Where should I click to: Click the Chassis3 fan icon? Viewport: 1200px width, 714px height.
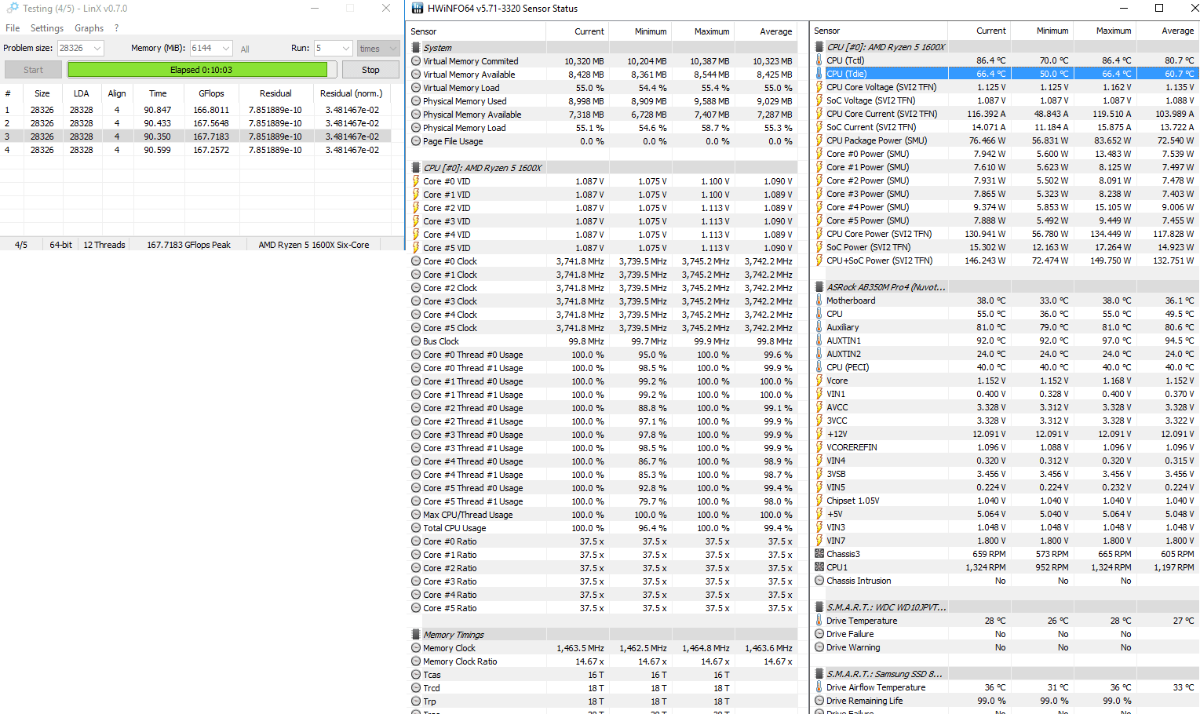[x=819, y=554]
